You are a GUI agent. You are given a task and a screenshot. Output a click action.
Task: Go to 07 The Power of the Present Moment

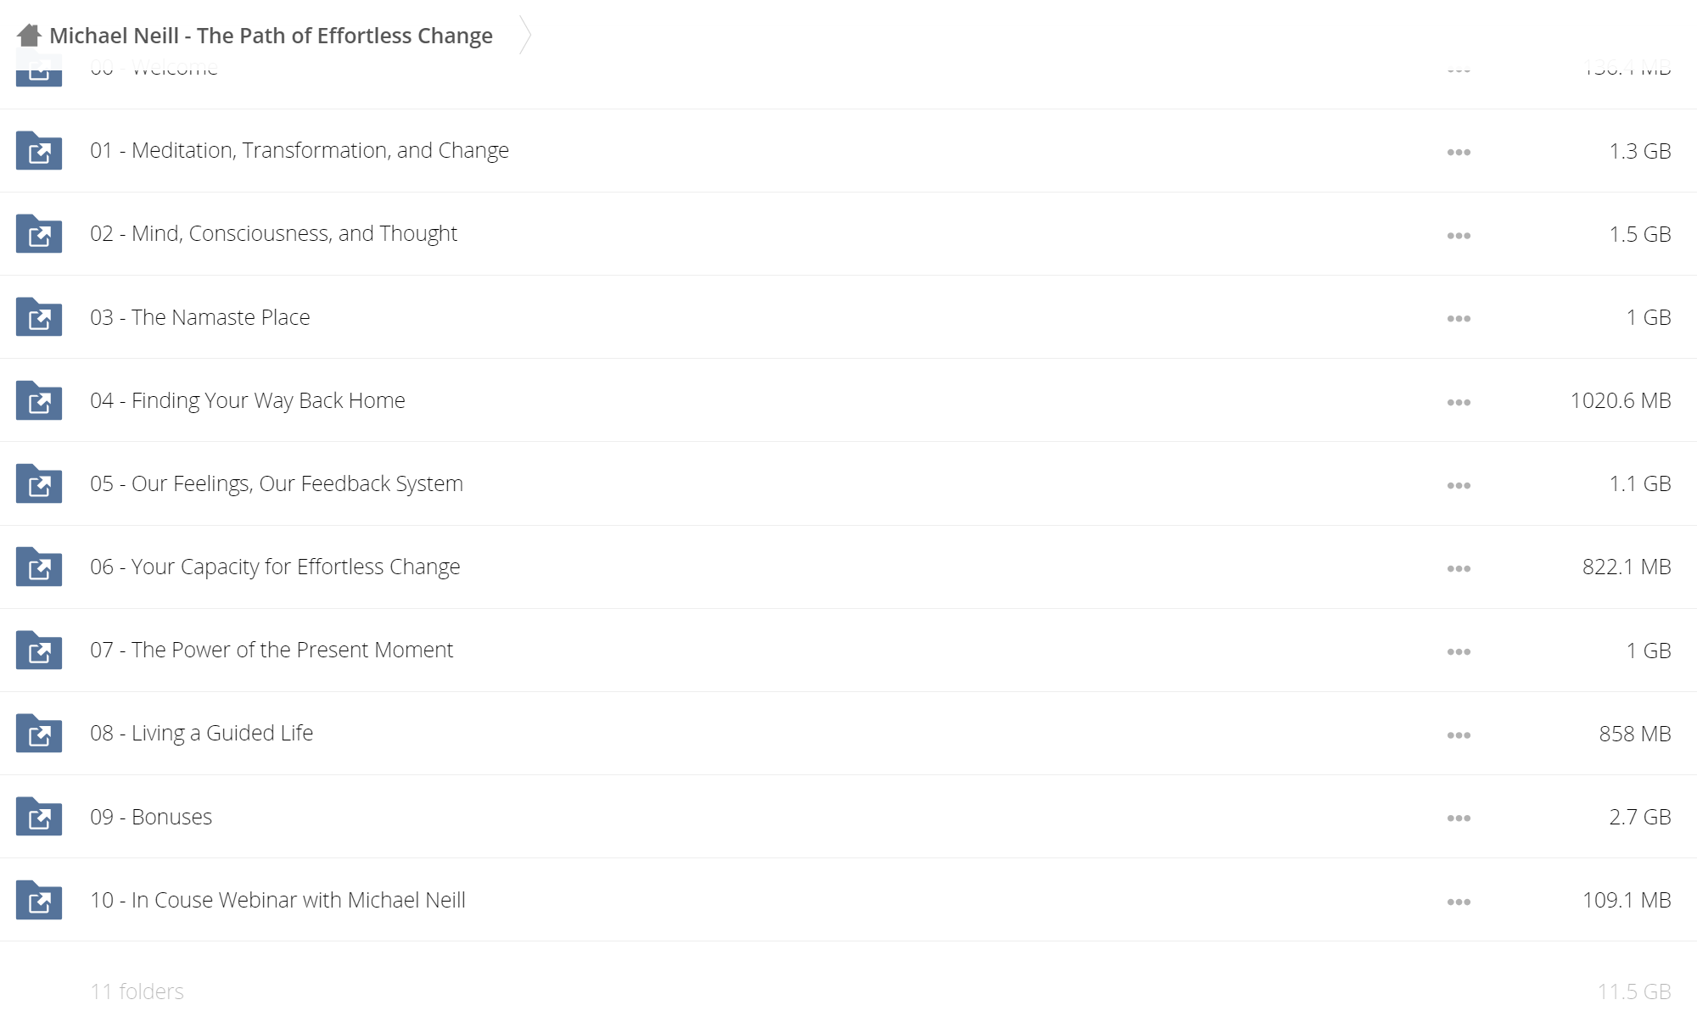[x=272, y=650]
